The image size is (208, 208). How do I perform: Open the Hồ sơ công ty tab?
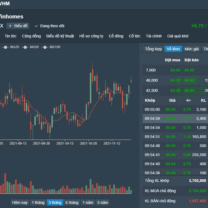(x=91, y=36)
